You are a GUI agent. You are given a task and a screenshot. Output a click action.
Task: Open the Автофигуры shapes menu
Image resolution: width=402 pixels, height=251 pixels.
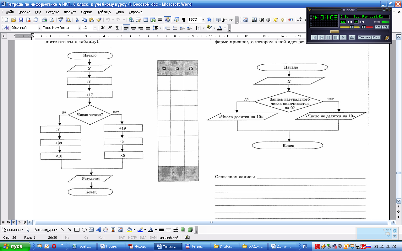click(46, 230)
